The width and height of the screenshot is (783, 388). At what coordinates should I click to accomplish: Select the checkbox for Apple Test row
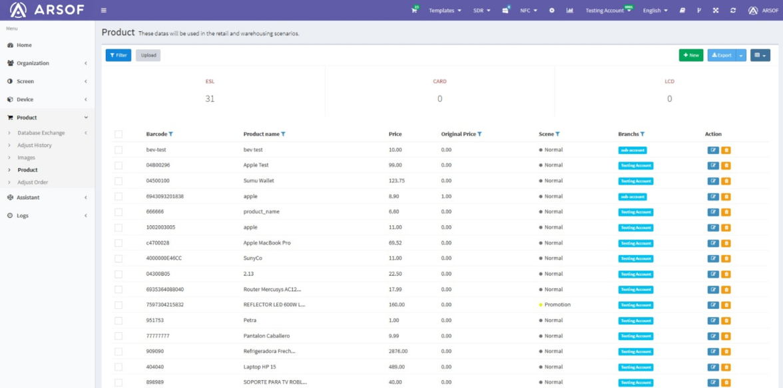(x=119, y=165)
